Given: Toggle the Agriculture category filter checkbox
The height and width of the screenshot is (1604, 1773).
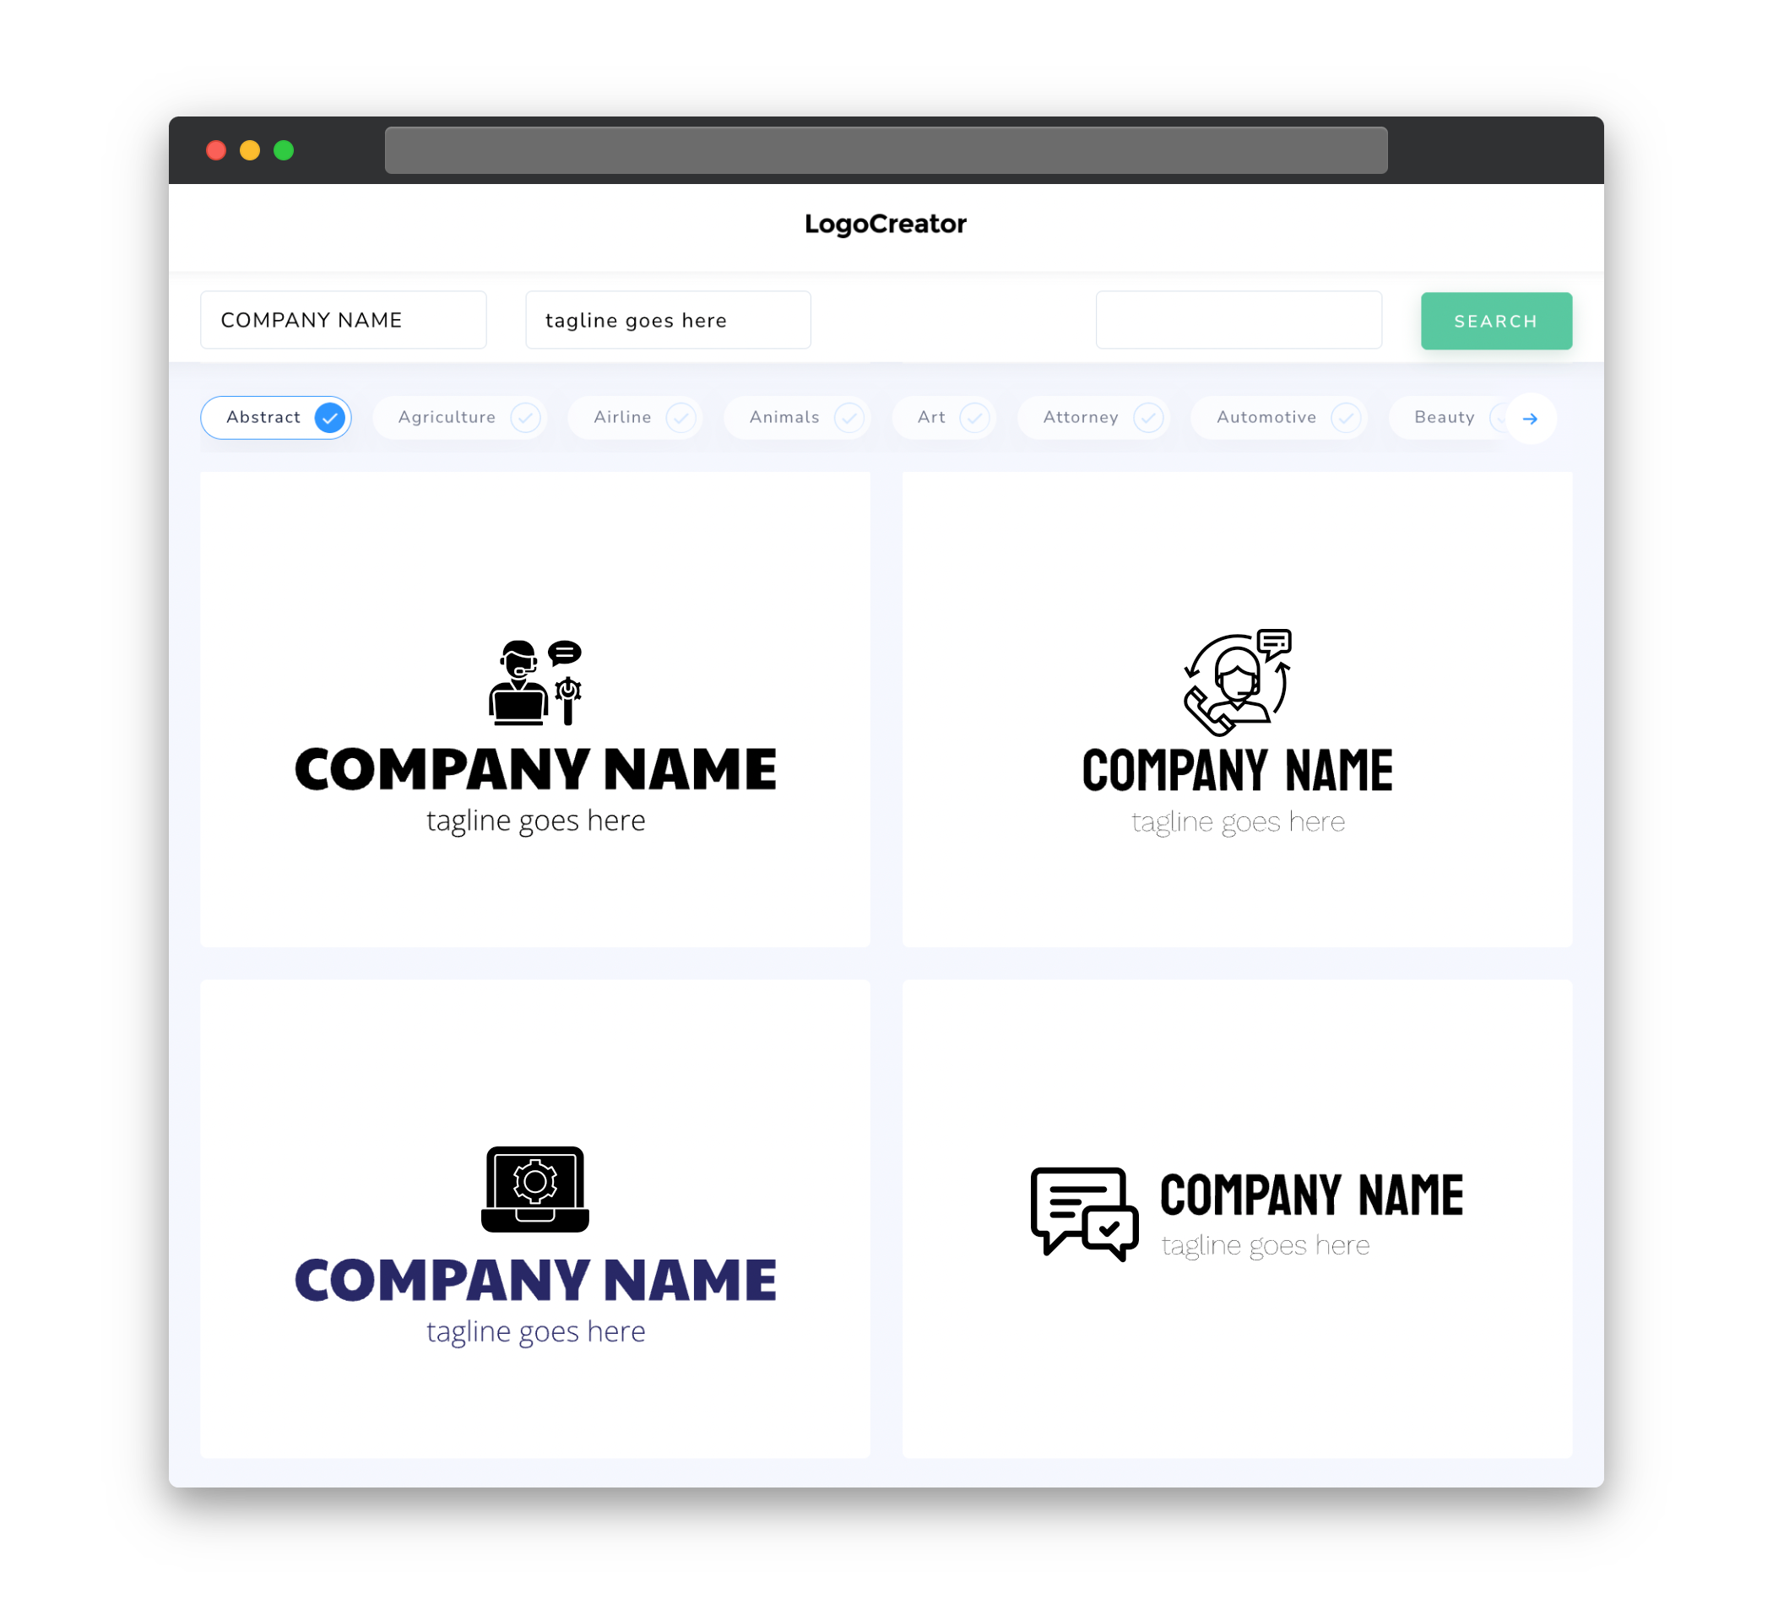Looking at the screenshot, I should point(525,417).
